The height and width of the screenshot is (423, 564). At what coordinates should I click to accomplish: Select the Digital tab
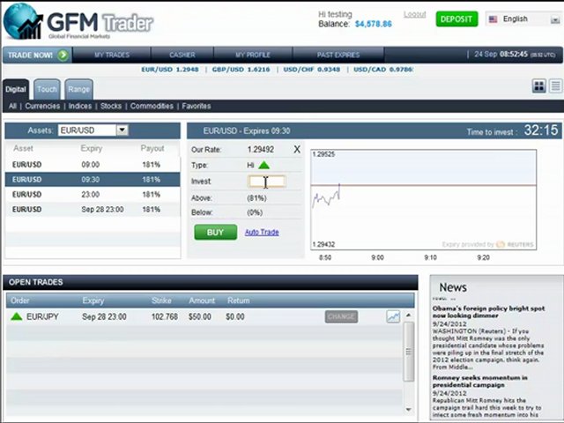[16, 89]
